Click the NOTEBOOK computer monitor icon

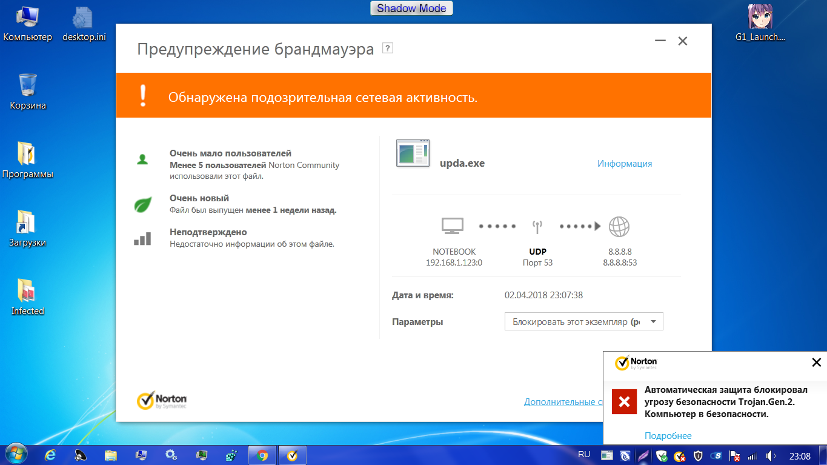453,226
